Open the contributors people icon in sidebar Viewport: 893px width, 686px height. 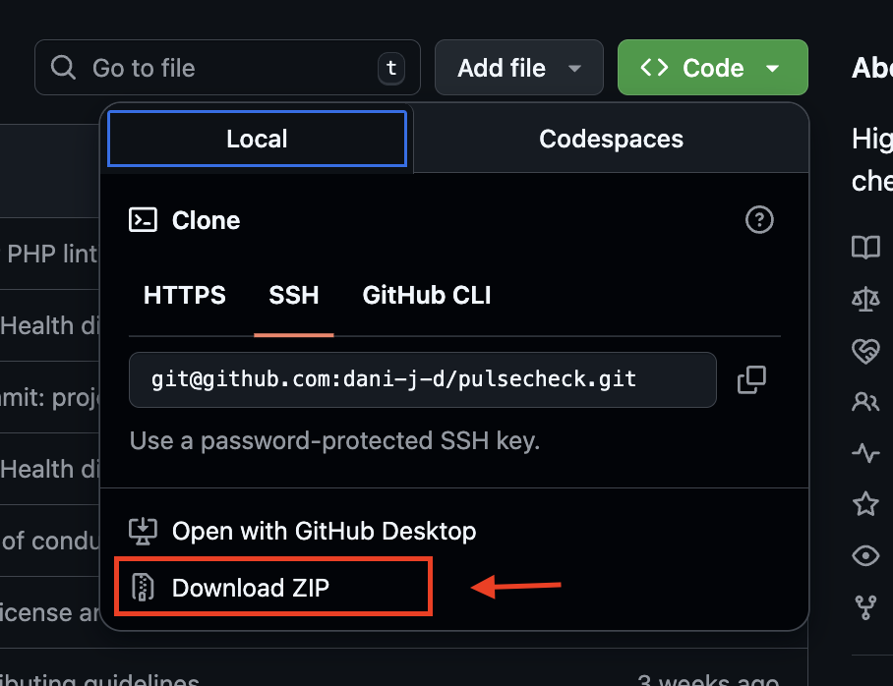865,402
